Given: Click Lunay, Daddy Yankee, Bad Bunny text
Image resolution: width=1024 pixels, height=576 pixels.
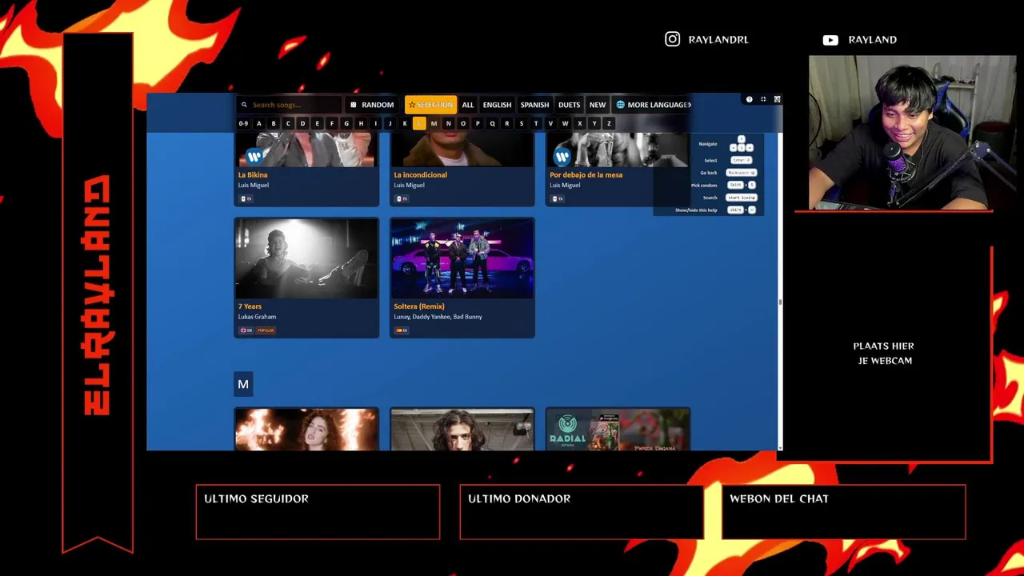Looking at the screenshot, I should point(438,317).
